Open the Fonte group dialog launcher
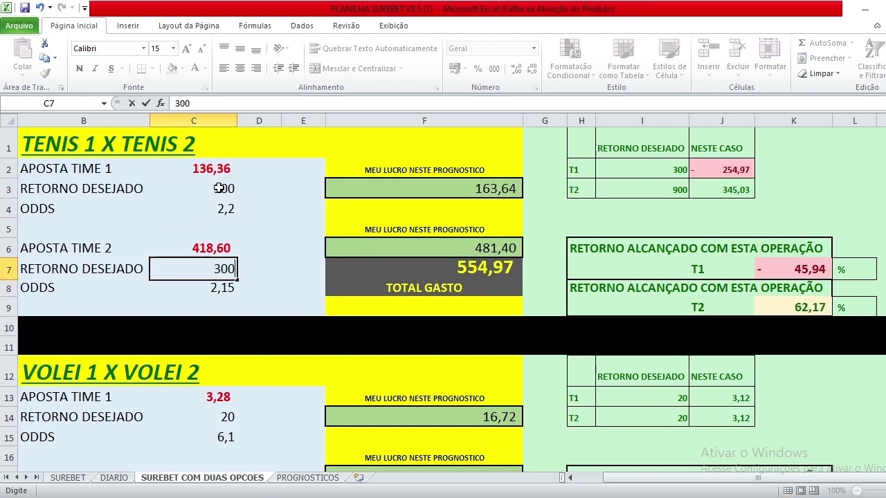 pyautogui.click(x=206, y=88)
